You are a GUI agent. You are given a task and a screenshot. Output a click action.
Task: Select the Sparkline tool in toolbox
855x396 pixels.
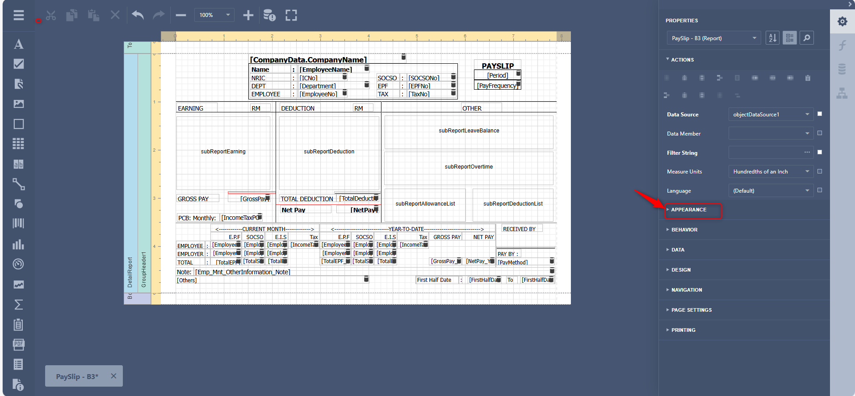(18, 285)
